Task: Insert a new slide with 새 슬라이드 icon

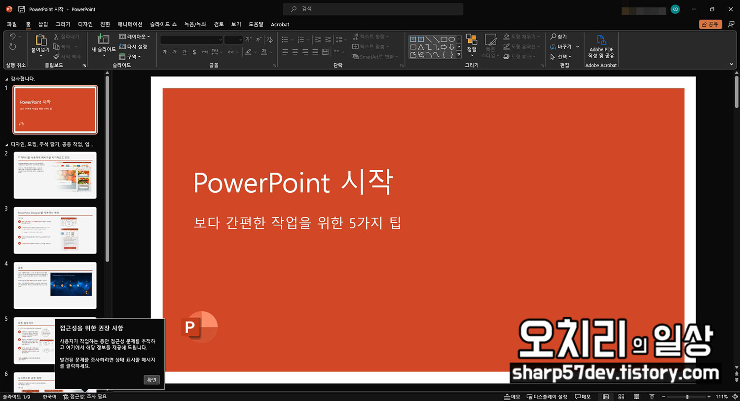Action: pos(103,39)
